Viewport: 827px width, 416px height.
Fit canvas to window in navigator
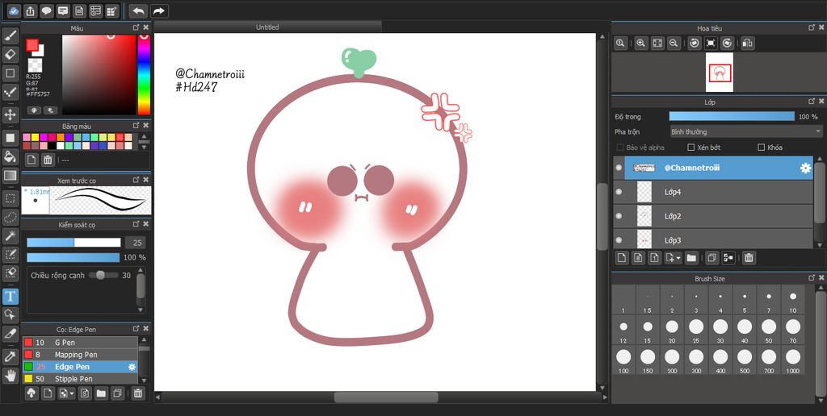657,44
